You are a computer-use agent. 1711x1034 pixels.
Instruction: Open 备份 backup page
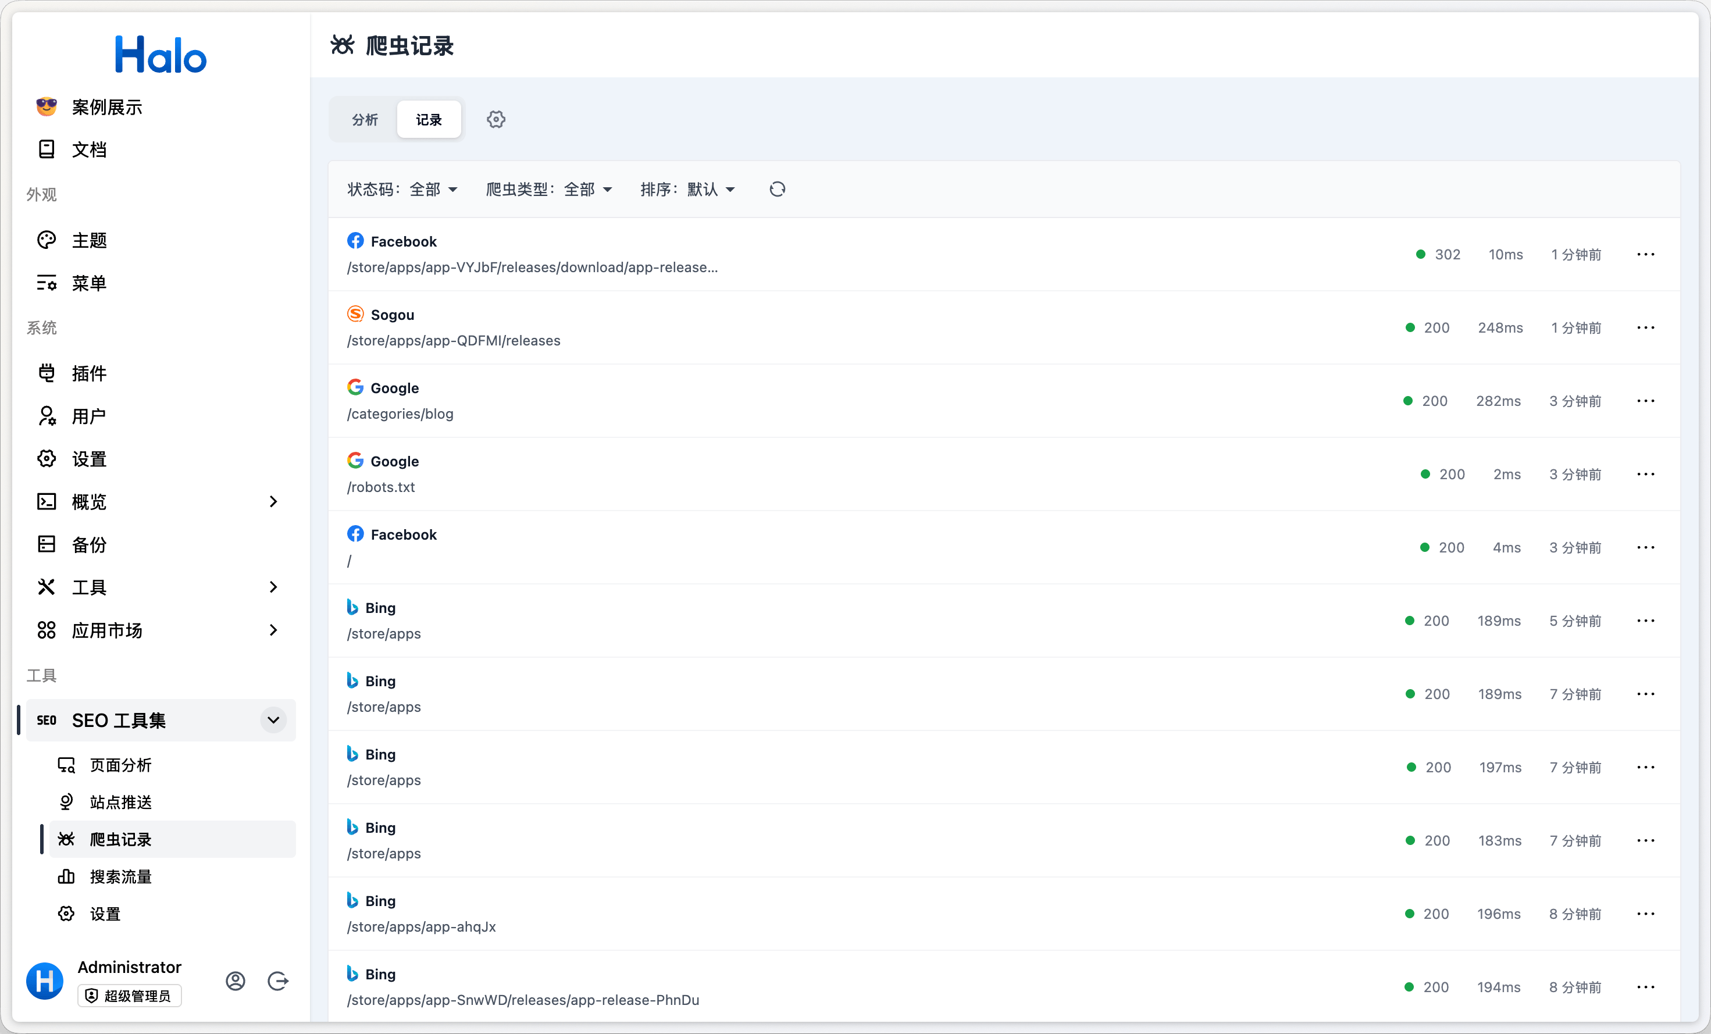[161, 544]
